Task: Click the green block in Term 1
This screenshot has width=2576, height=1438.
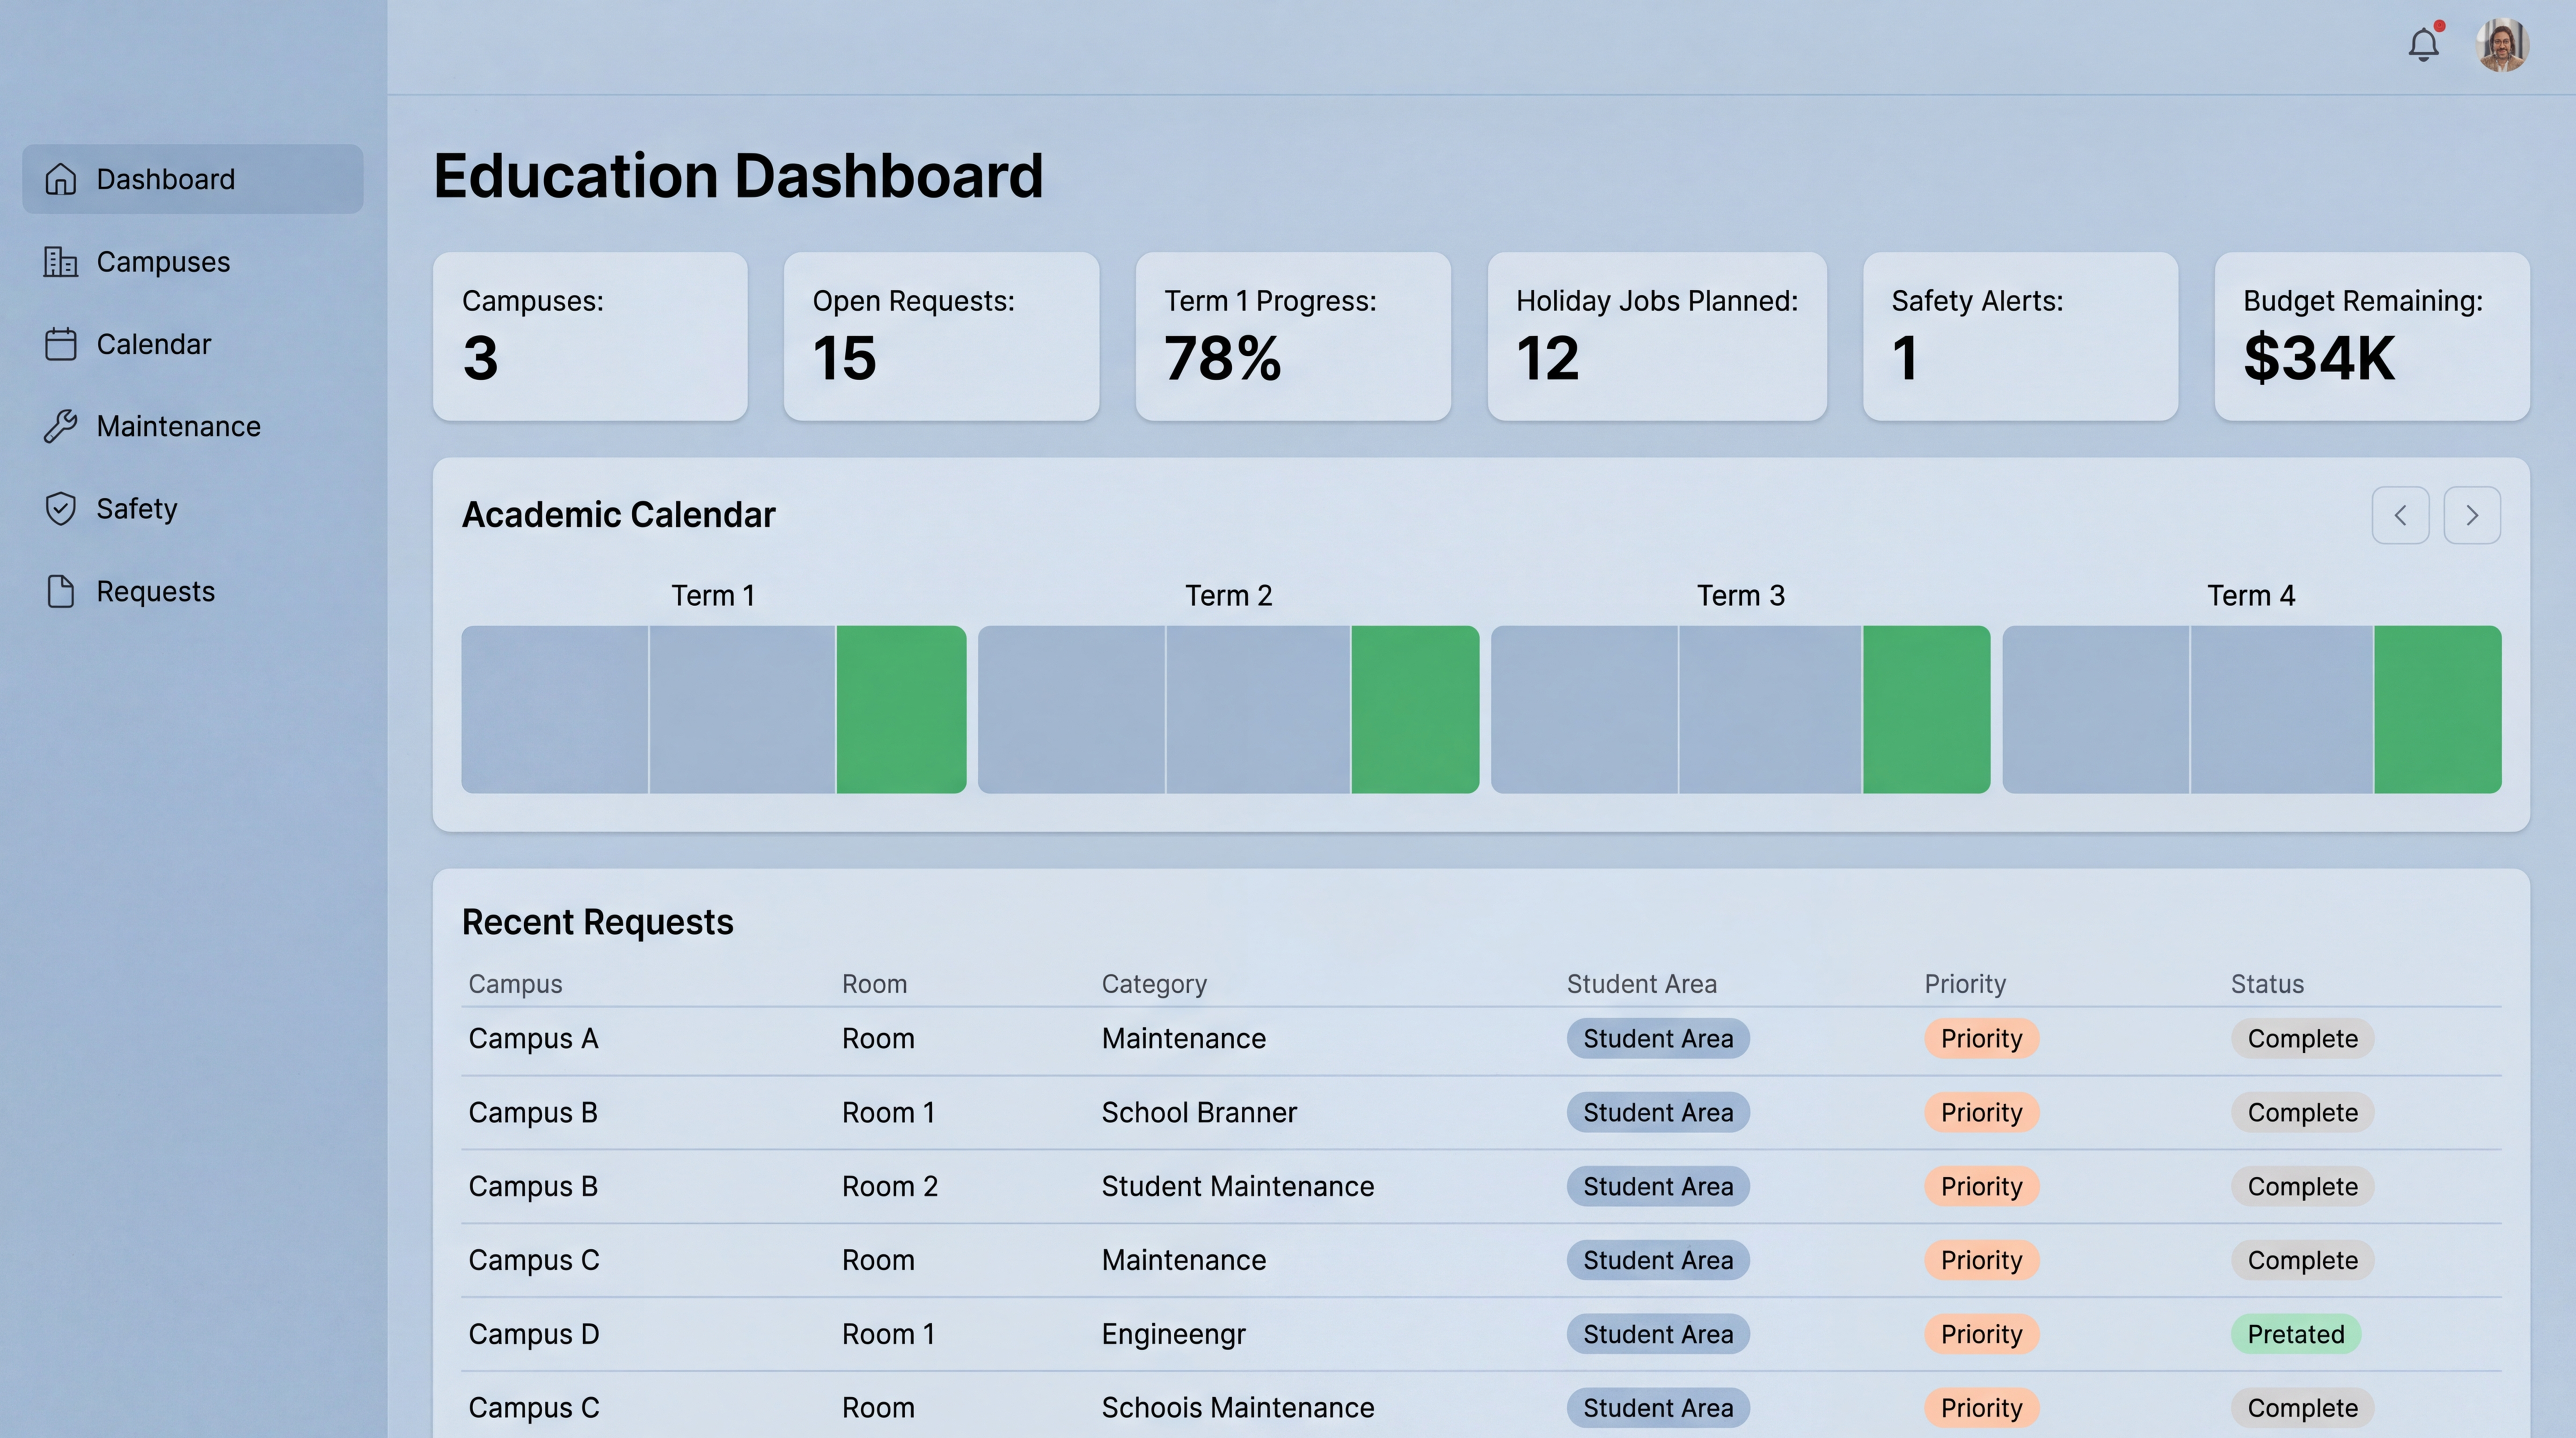Action: pyautogui.click(x=901, y=709)
